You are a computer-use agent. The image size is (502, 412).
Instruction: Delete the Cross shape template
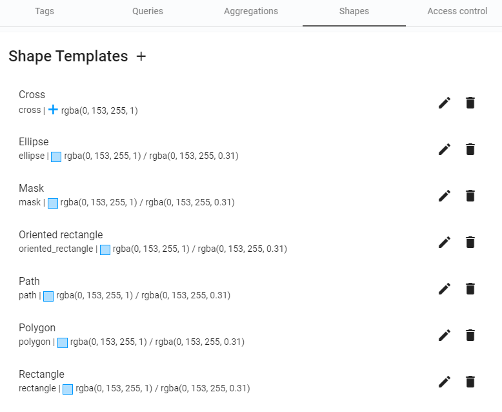[470, 103]
